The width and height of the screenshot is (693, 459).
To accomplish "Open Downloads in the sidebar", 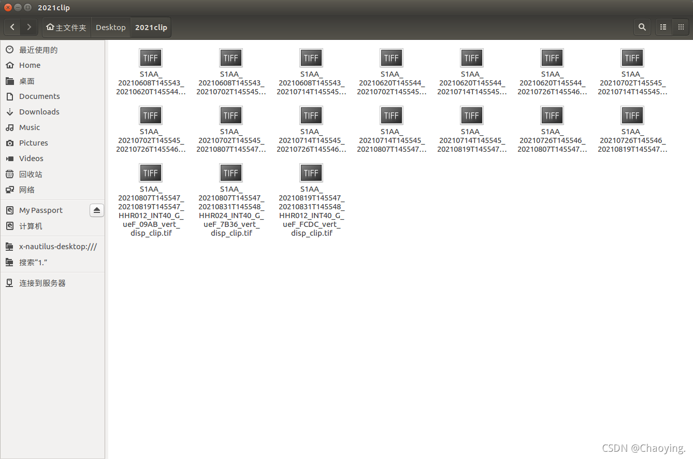I will pyautogui.click(x=52, y=112).
